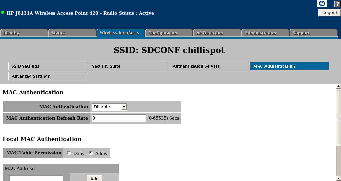Open the Support tab

tap(313, 33)
